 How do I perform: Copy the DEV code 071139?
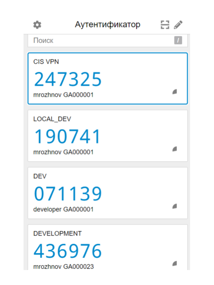[x=68, y=194]
